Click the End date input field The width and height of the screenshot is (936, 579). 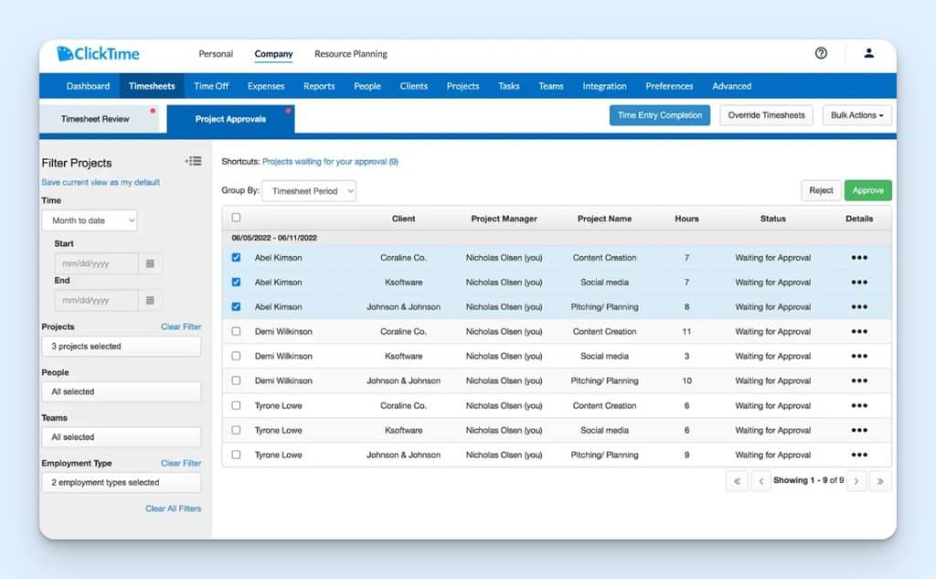tap(96, 300)
